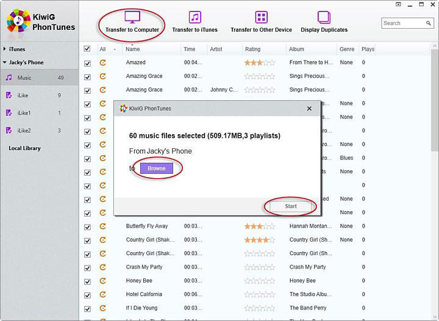This screenshot has width=439, height=321.
Task: Uncheck Butterfly Fly Away checkbox
Action: tap(87, 227)
